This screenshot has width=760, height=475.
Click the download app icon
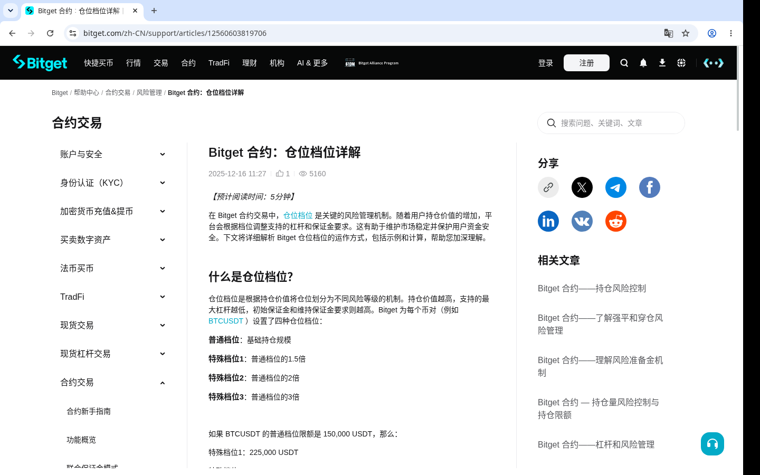[662, 63]
